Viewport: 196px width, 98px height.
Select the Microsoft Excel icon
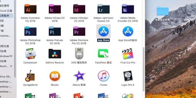[x=30, y=95]
